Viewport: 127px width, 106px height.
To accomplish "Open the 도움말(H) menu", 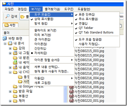I will click(x=84, y=9).
